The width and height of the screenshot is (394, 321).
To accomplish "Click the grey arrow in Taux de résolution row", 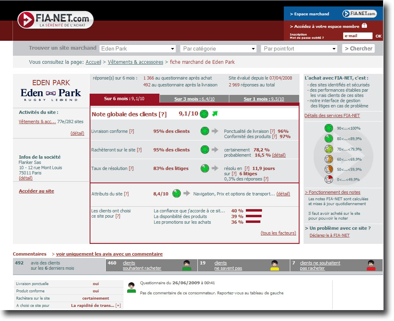I will pyautogui.click(x=215, y=168).
